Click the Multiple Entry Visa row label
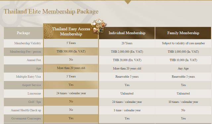This screenshot has width=212, height=124. click(28, 77)
